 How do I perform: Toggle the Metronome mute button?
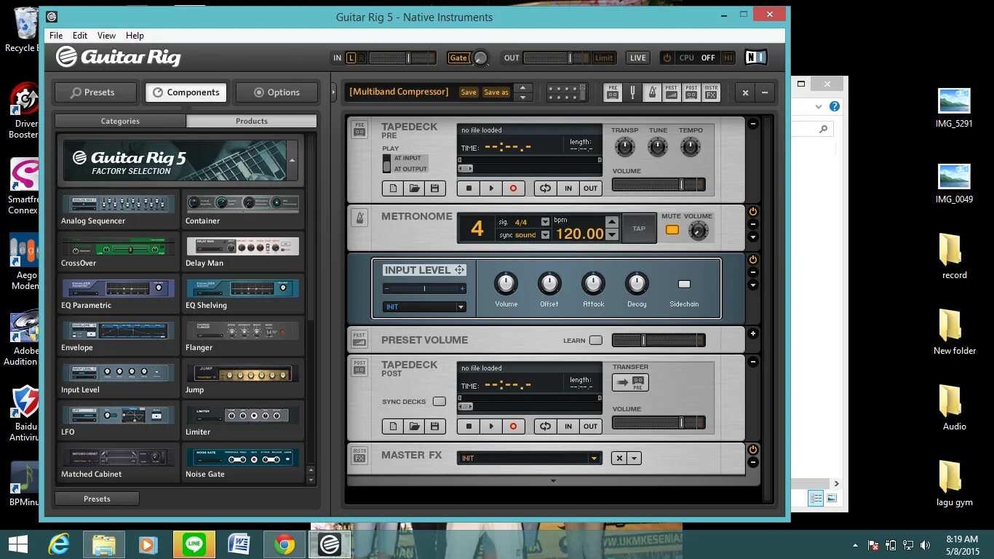pyautogui.click(x=672, y=230)
